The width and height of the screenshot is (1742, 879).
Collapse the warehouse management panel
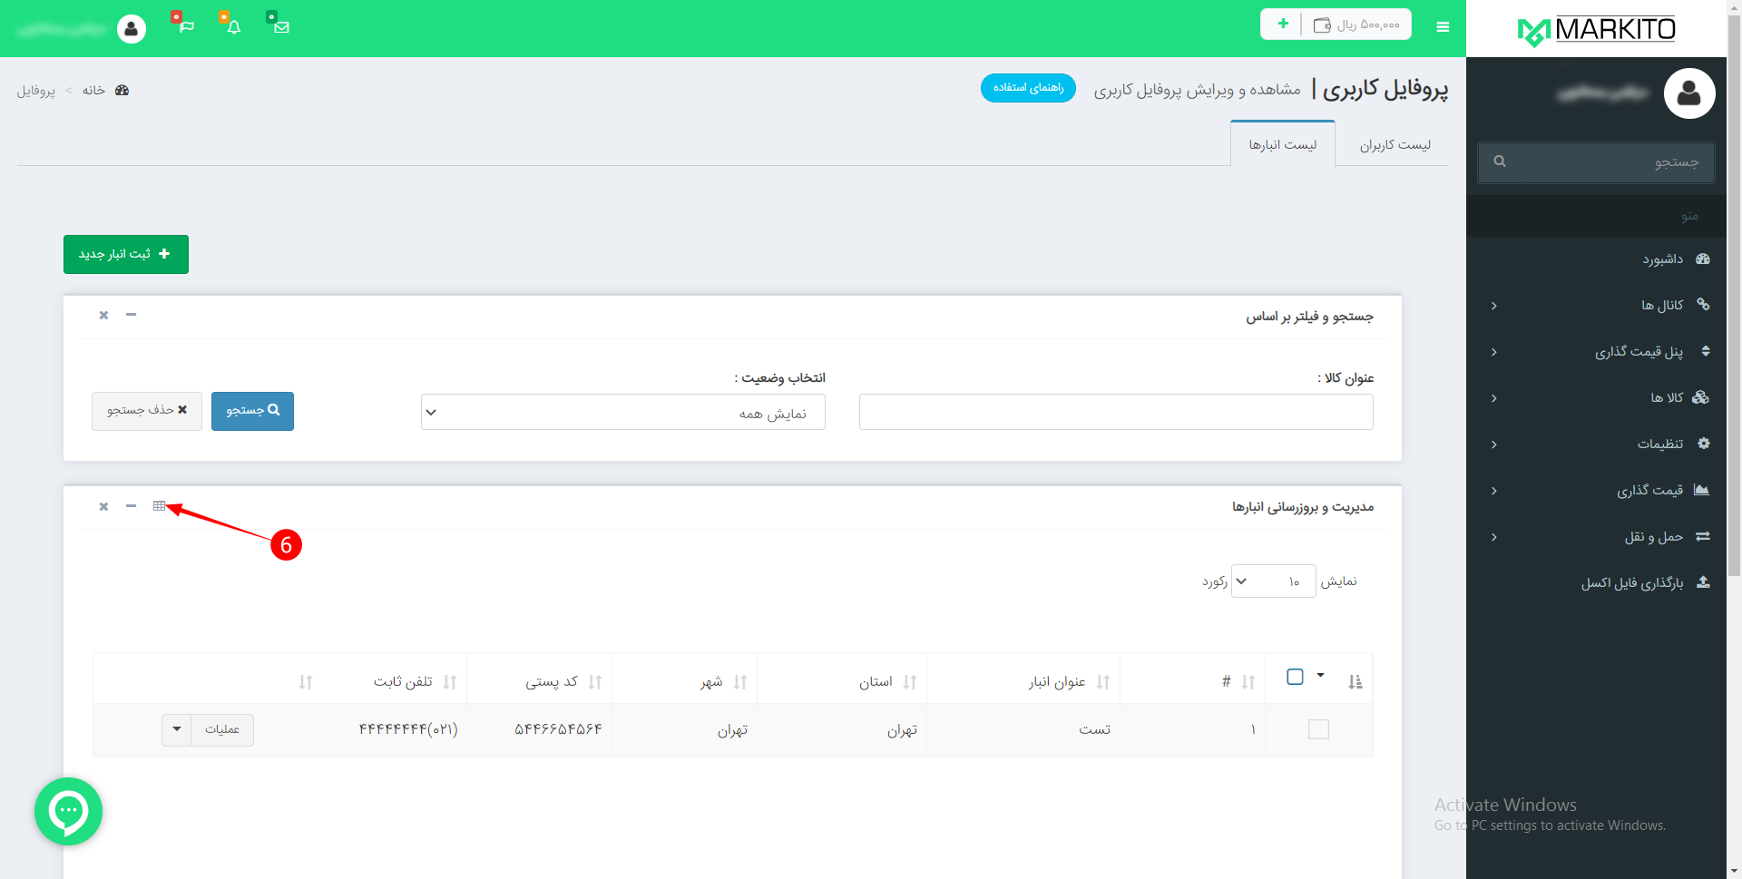[131, 506]
